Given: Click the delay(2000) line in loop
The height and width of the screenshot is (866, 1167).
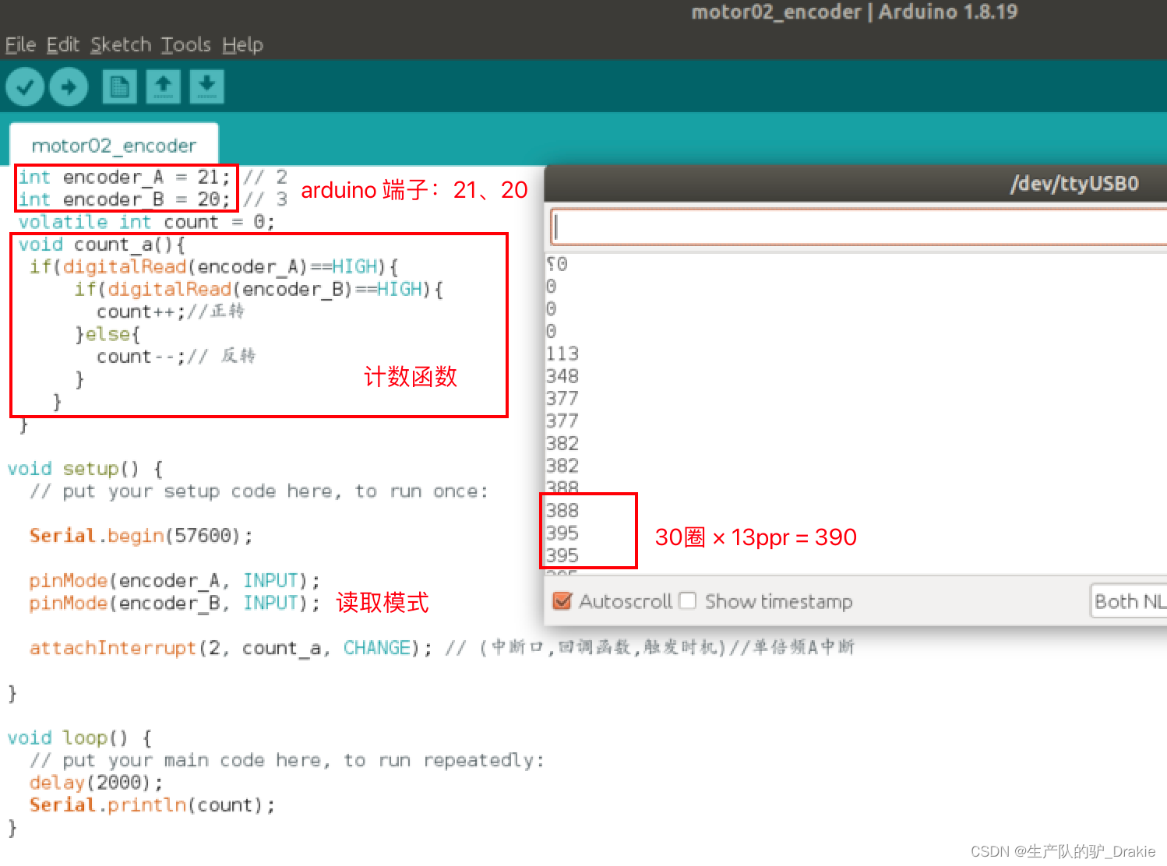Looking at the screenshot, I should click(96, 782).
